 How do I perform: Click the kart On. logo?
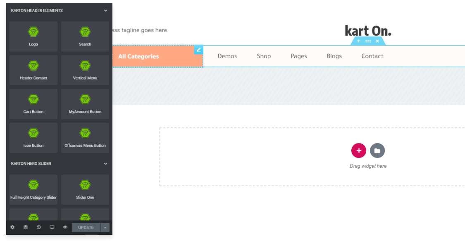tap(368, 30)
